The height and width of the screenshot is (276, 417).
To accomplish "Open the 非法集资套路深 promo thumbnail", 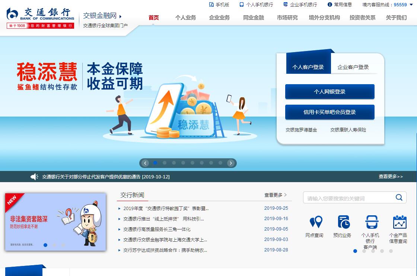I will click(x=55, y=222).
